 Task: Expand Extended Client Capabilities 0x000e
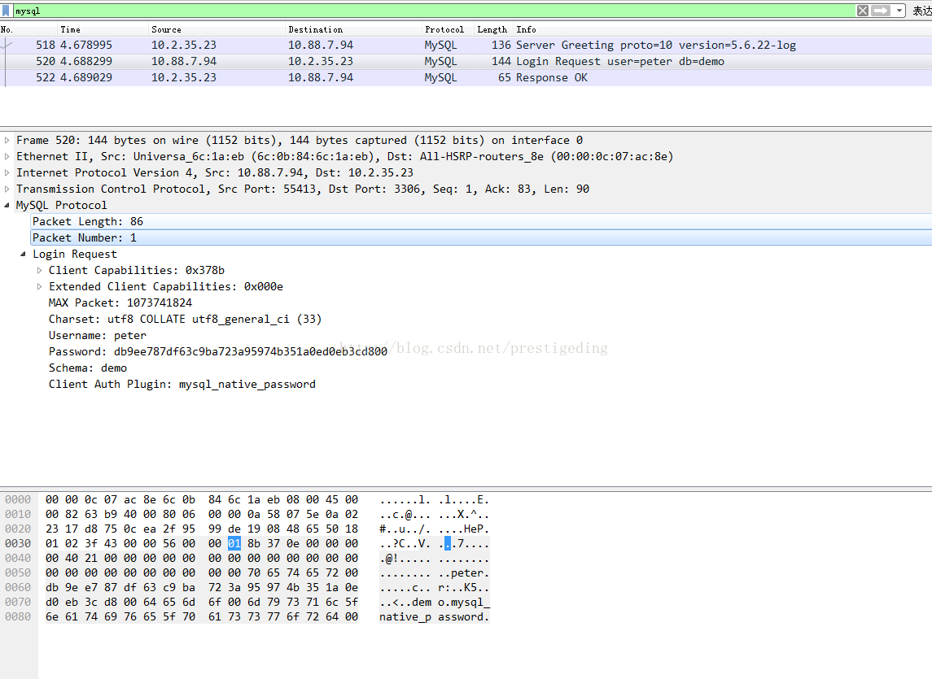[40, 286]
